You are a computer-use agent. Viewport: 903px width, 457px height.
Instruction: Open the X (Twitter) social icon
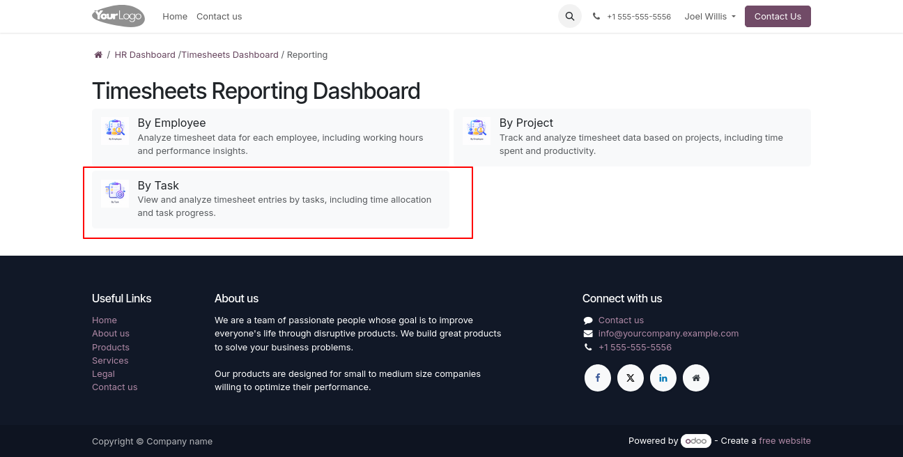630,378
